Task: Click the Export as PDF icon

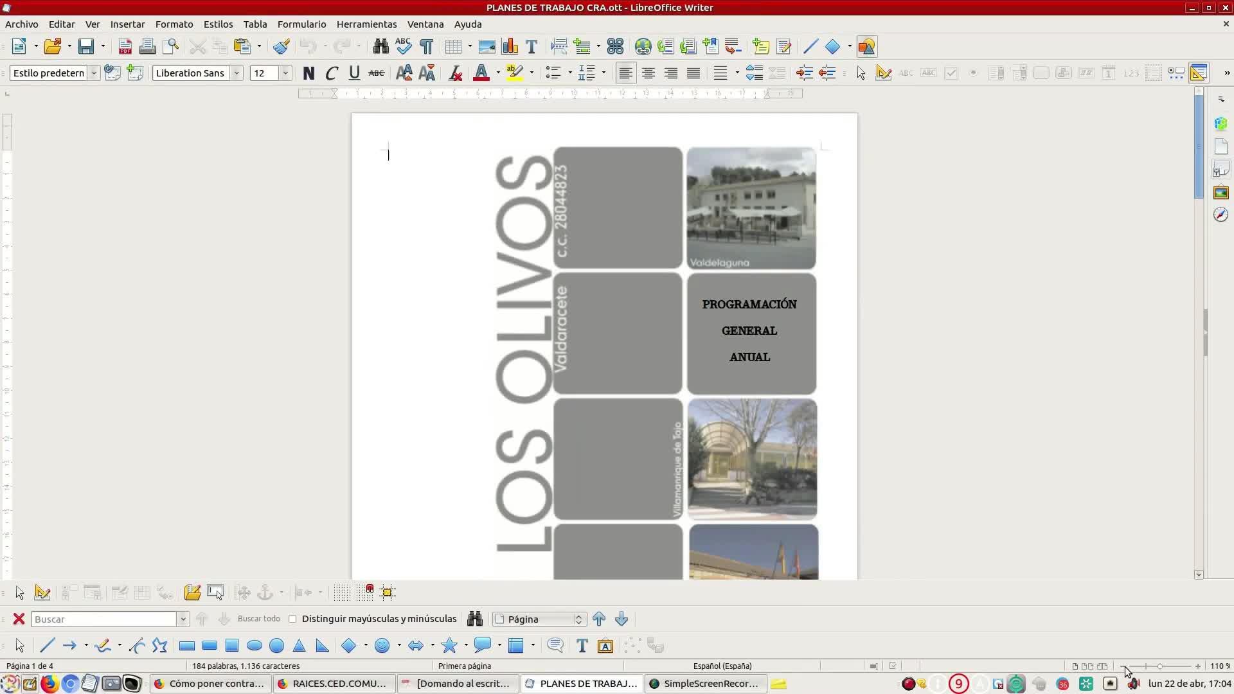Action: [125, 46]
